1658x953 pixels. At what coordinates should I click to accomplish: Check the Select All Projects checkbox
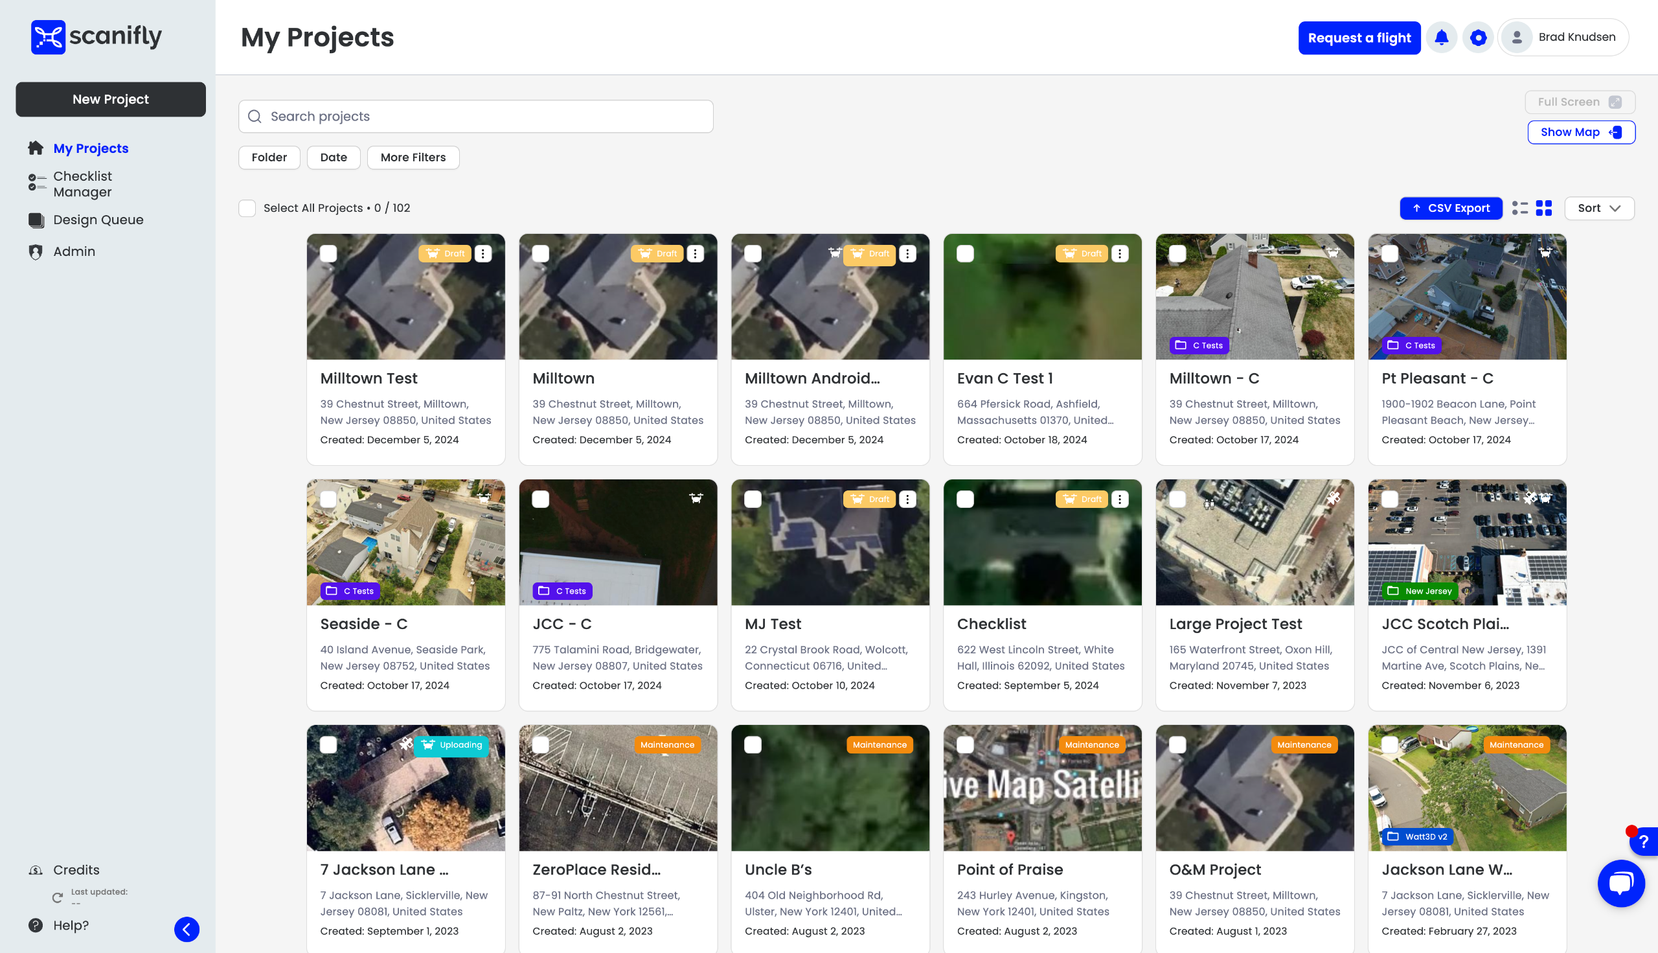(247, 208)
